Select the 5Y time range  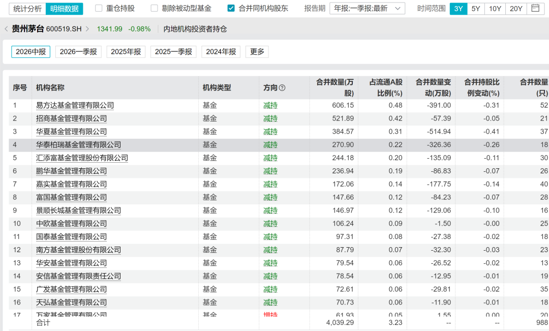click(476, 9)
